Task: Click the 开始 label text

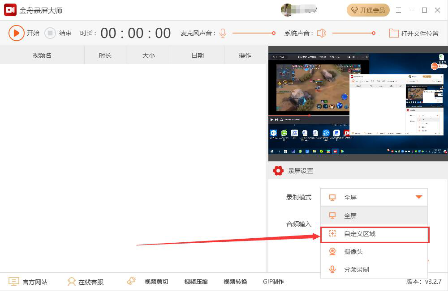Action: tap(33, 33)
